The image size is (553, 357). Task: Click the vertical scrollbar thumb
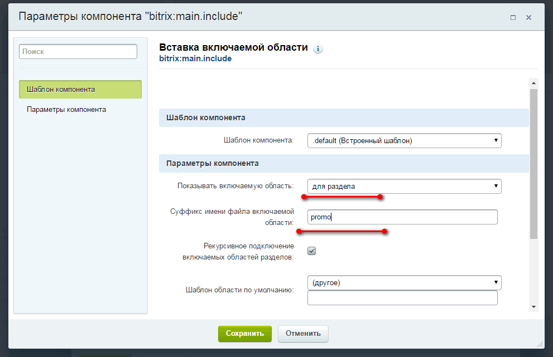coord(533,162)
